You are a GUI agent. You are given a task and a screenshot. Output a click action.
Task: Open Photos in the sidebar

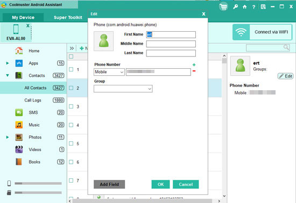point(35,137)
